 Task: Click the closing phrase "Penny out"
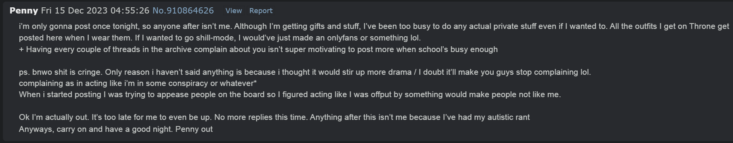[x=194, y=129]
